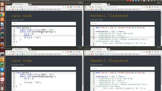Open Other bookmarks folder in bottom-right window

click(155, 54)
